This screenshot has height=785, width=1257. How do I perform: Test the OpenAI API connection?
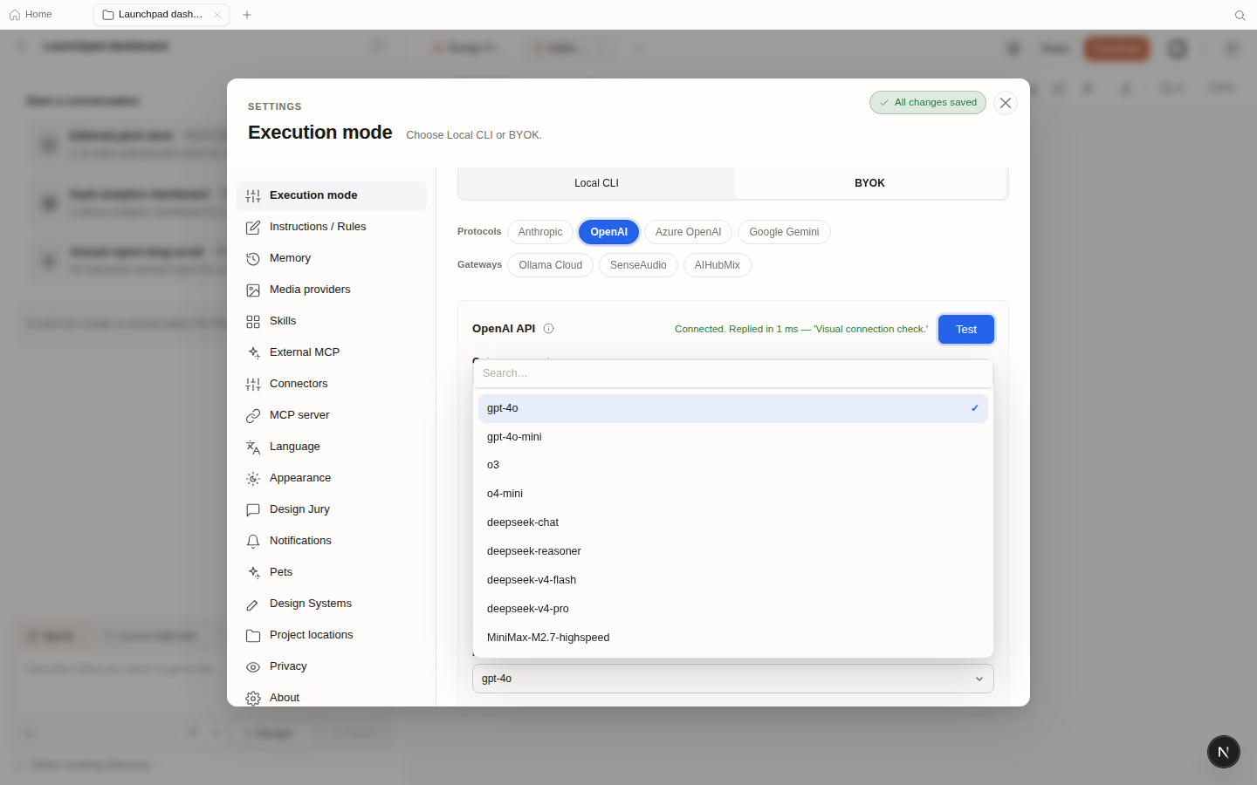tap(966, 330)
